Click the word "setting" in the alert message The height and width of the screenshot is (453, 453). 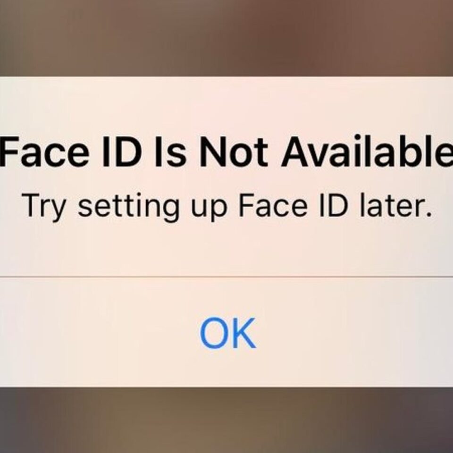tap(128, 208)
